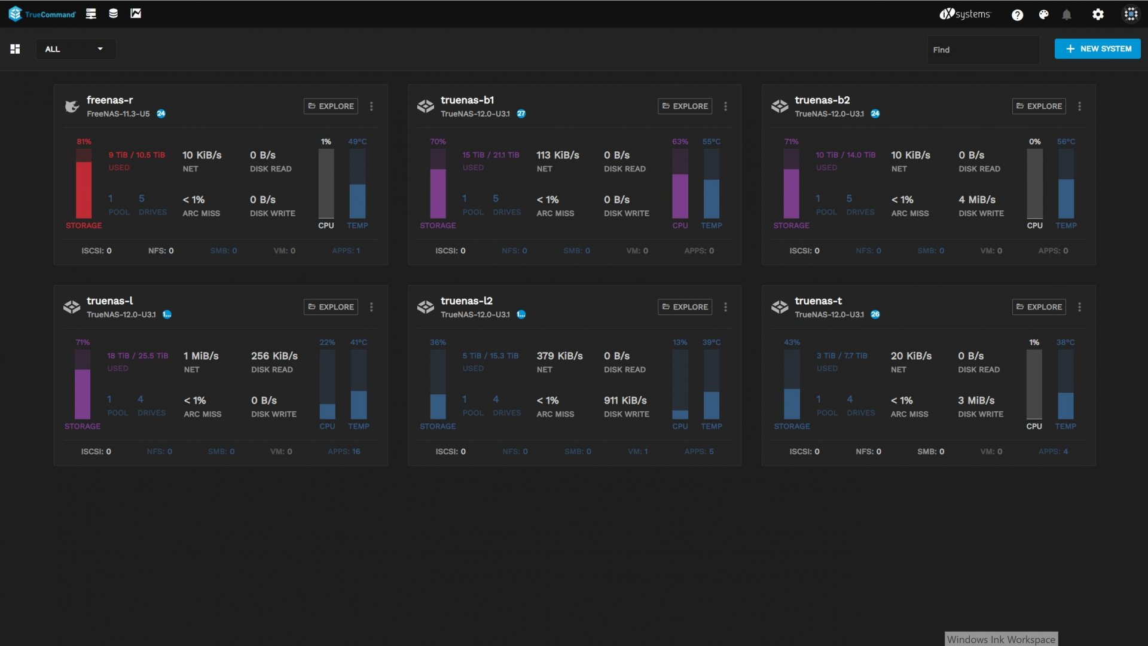The height and width of the screenshot is (646, 1148).
Task: Click the truenas-l2 system icon
Action: pos(426,307)
